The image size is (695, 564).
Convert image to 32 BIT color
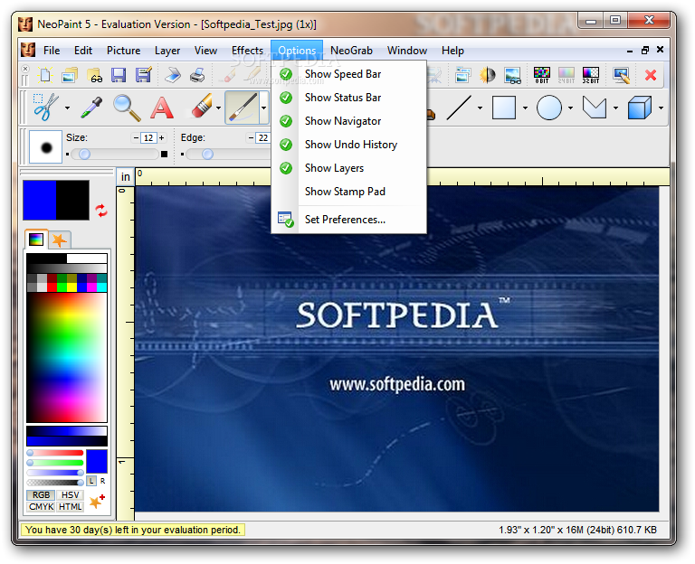coord(590,75)
